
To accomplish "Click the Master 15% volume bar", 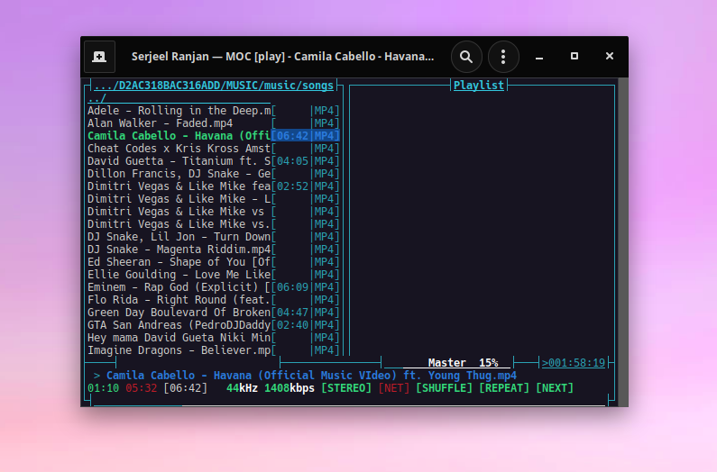I will point(447,363).
